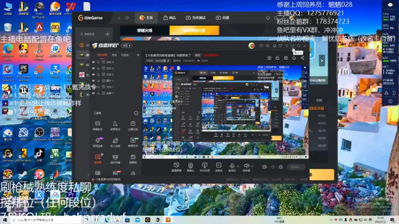Click the hamburger menu icon in title bar
The image size is (399, 224).
pos(286,46)
